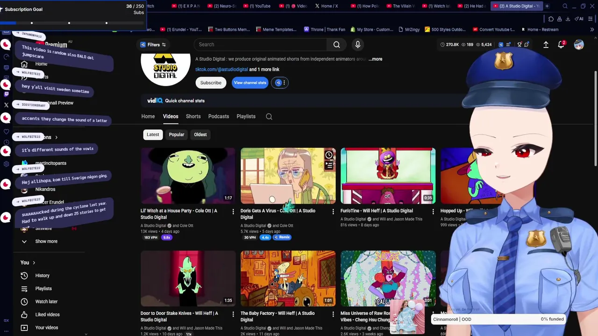Click the X icon in browser sidebar
This screenshot has height=336, width=598.
point(6,105)
